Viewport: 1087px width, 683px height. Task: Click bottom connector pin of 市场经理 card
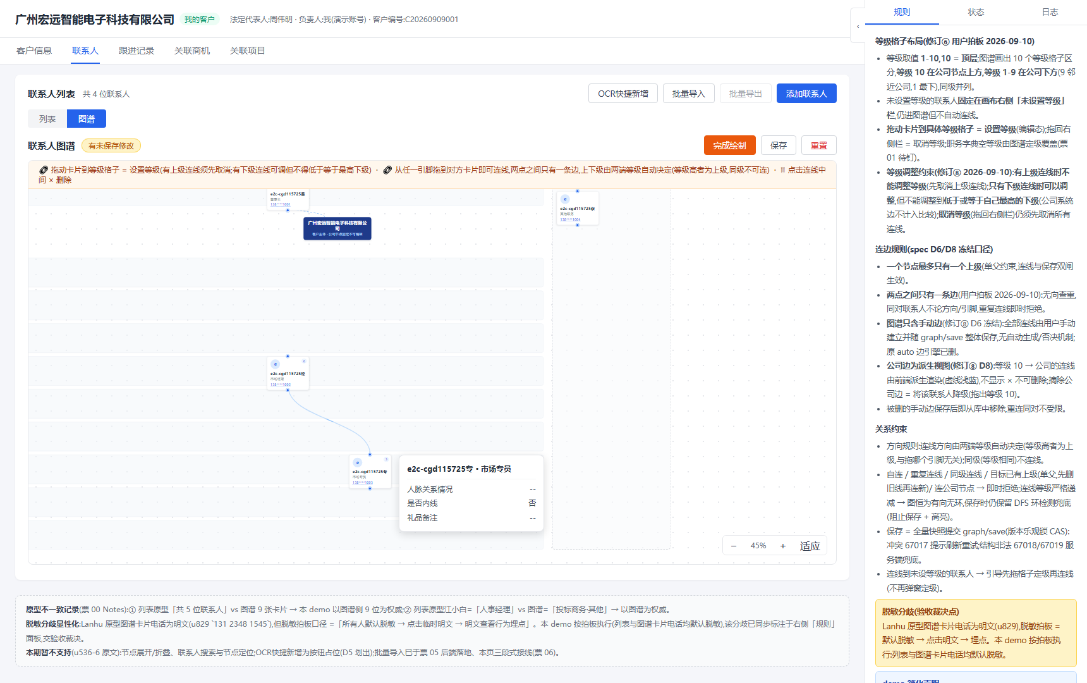point(288,390)
